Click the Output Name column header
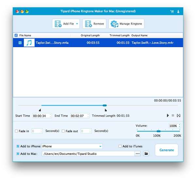Image resolution: width=196 pixels, height=180 pixels. coord(139,35)
